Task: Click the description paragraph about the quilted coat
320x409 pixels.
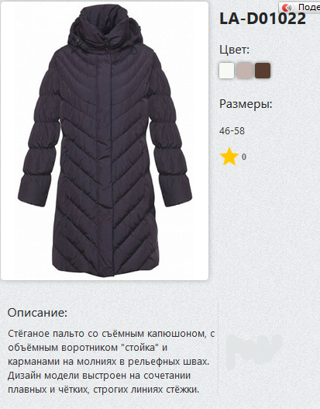Action: (111, 362)
